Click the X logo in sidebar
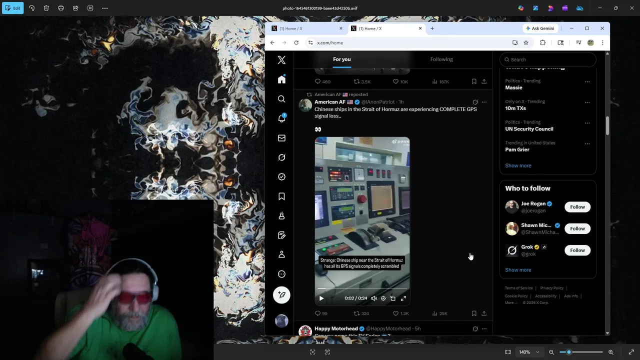 click(x=281, y=60)
